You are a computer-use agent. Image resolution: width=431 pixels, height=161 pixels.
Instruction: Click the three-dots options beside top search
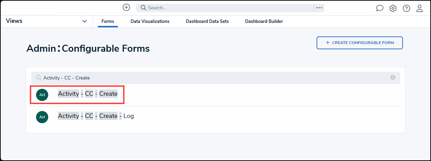coord(319,8)
